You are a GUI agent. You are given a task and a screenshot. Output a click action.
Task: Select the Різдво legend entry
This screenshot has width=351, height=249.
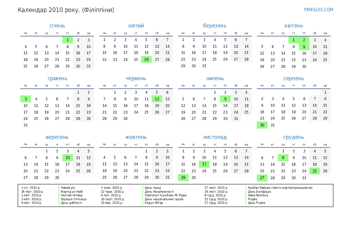pyautogui.click(x=253, y=199)
